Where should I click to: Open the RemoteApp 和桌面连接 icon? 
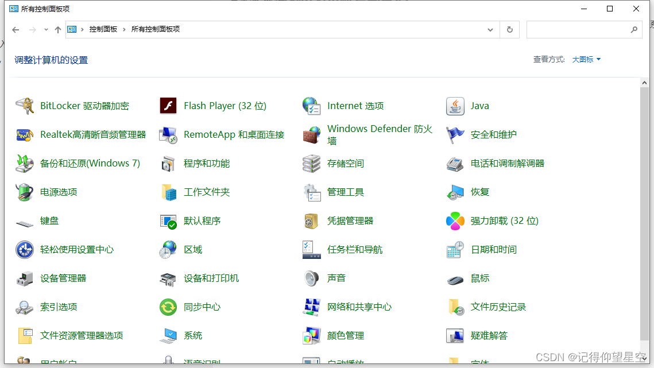pos(168,135)
